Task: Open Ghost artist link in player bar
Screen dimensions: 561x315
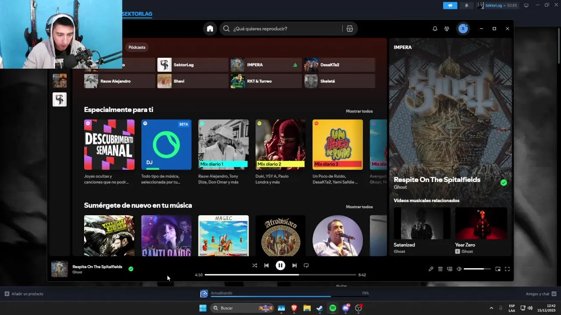Action: [x=77, y=272]
